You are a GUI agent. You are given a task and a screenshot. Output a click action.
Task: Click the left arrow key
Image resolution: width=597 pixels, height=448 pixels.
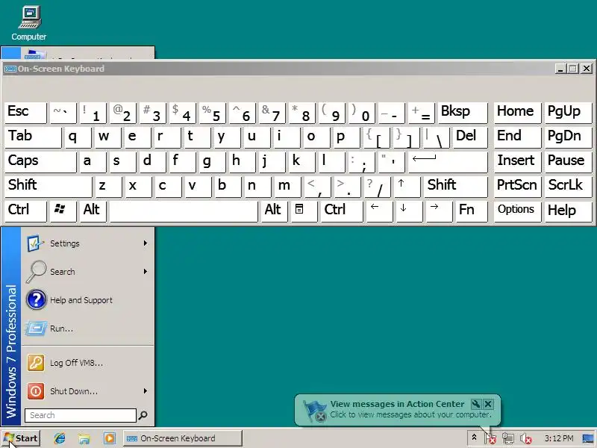coord(379,211)
